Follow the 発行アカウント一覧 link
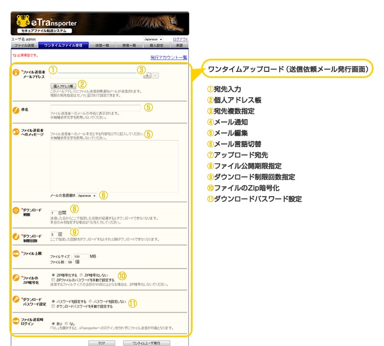 coord(168,57)
